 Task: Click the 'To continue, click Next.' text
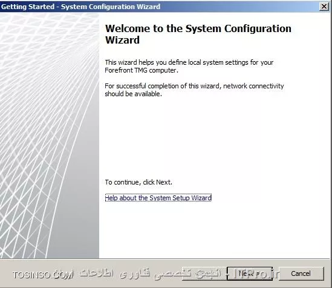click(138, 182)
